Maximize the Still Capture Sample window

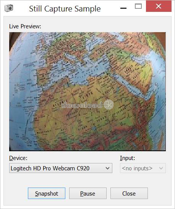pyautogui.click(x=138, y=6)
